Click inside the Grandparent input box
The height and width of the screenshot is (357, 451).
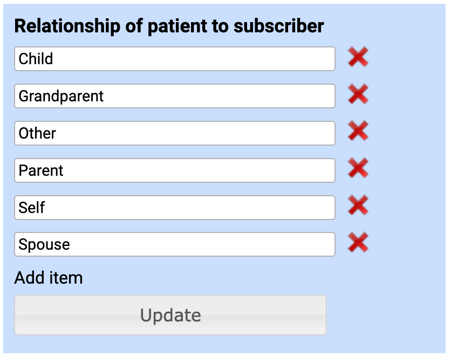174,96
